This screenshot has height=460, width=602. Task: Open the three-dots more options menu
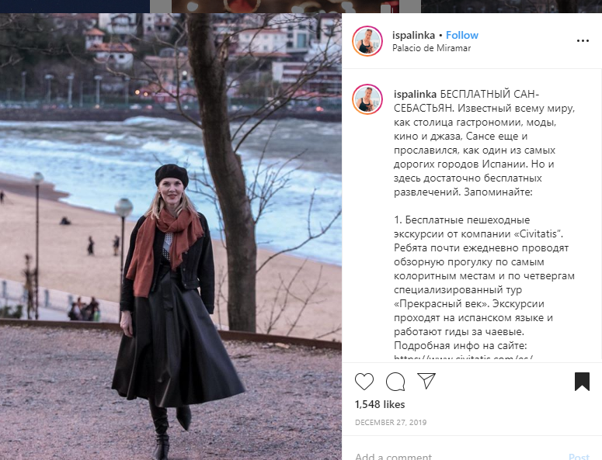click(583, 40)
